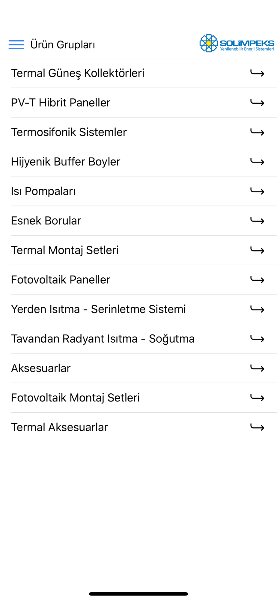The width and height of the screenshot is (277, 601).
Task: Tap arrow icon beside PV-T Hibrit Paneller
Action: pyautogui.click(x=257, y=103)
